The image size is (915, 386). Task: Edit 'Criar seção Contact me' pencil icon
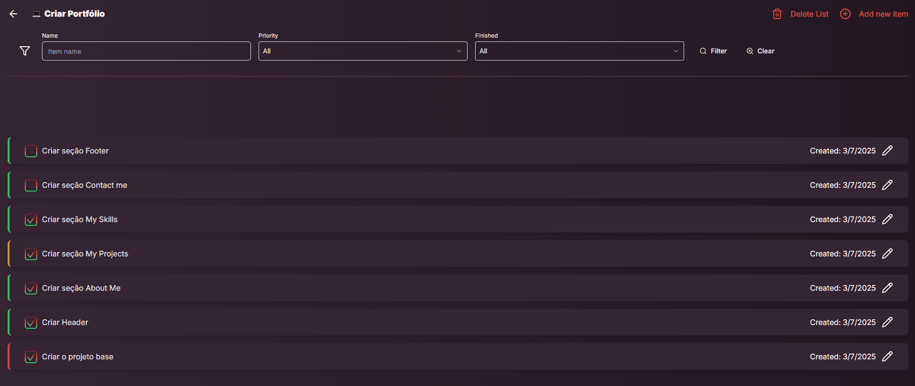(887, 185)
